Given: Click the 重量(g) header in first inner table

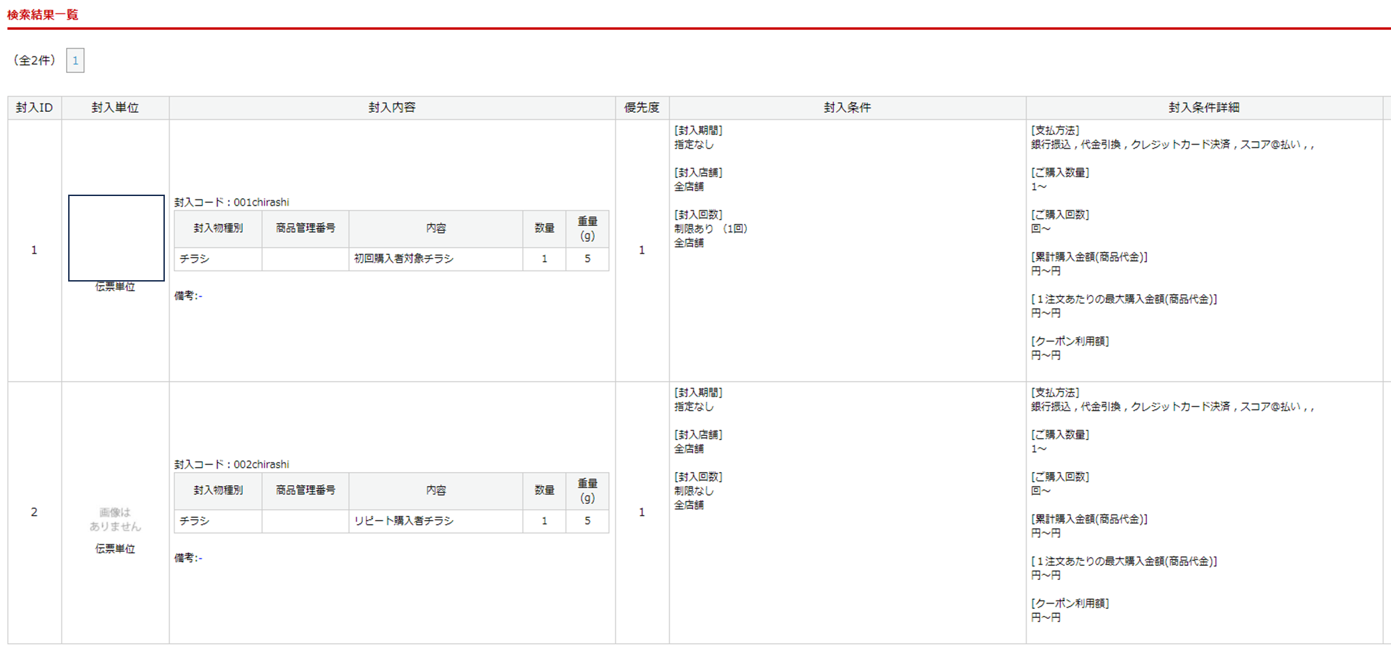Looking at the screenshot, I should point(587,229).
